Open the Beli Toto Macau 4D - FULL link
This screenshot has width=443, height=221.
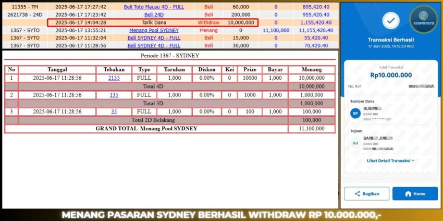pyautogui.click(x=154, y=7)
